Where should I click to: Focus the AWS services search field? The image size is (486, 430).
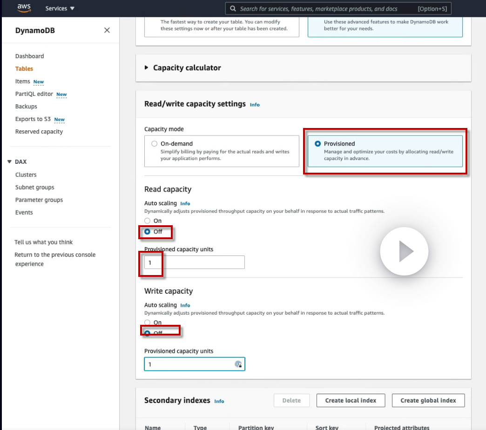pyautogui.click(x=338, y=9)
